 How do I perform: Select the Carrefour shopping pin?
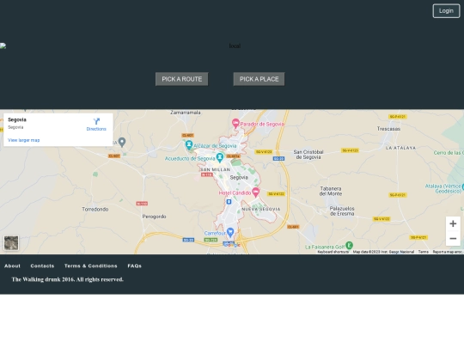tap(230, 232)
